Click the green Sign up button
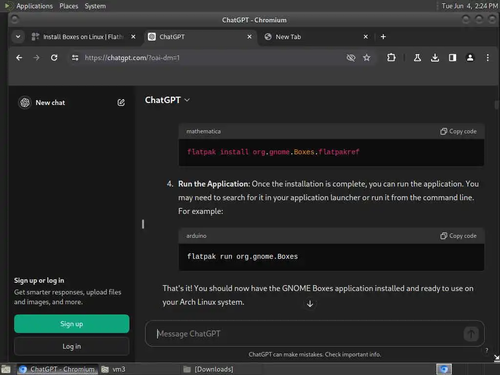This screenshot has height=375, width=500. coord(72,324)
